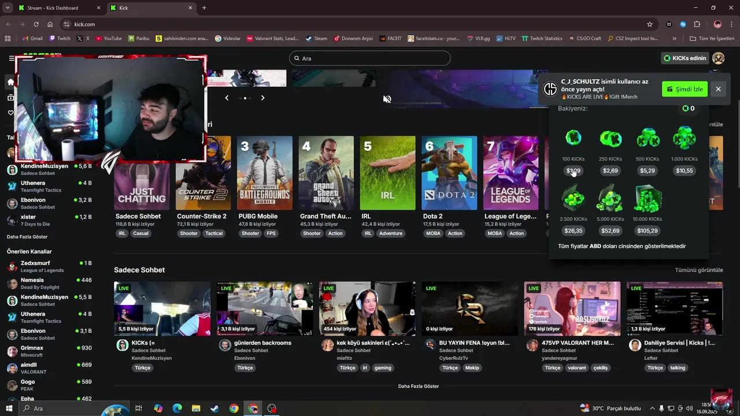Unmute the featured stream audio
The image size is (740, 416).
387,99
